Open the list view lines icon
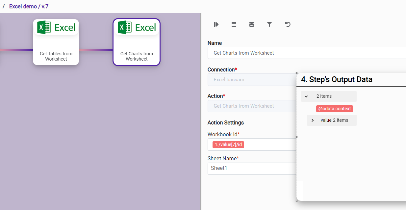This screenshot has height=210, width=406. click(x=234, y=24)
